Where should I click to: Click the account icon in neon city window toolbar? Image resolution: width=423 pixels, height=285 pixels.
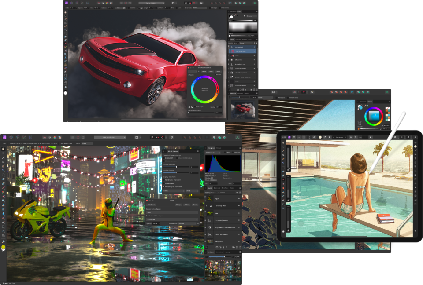tap(237, 137)
